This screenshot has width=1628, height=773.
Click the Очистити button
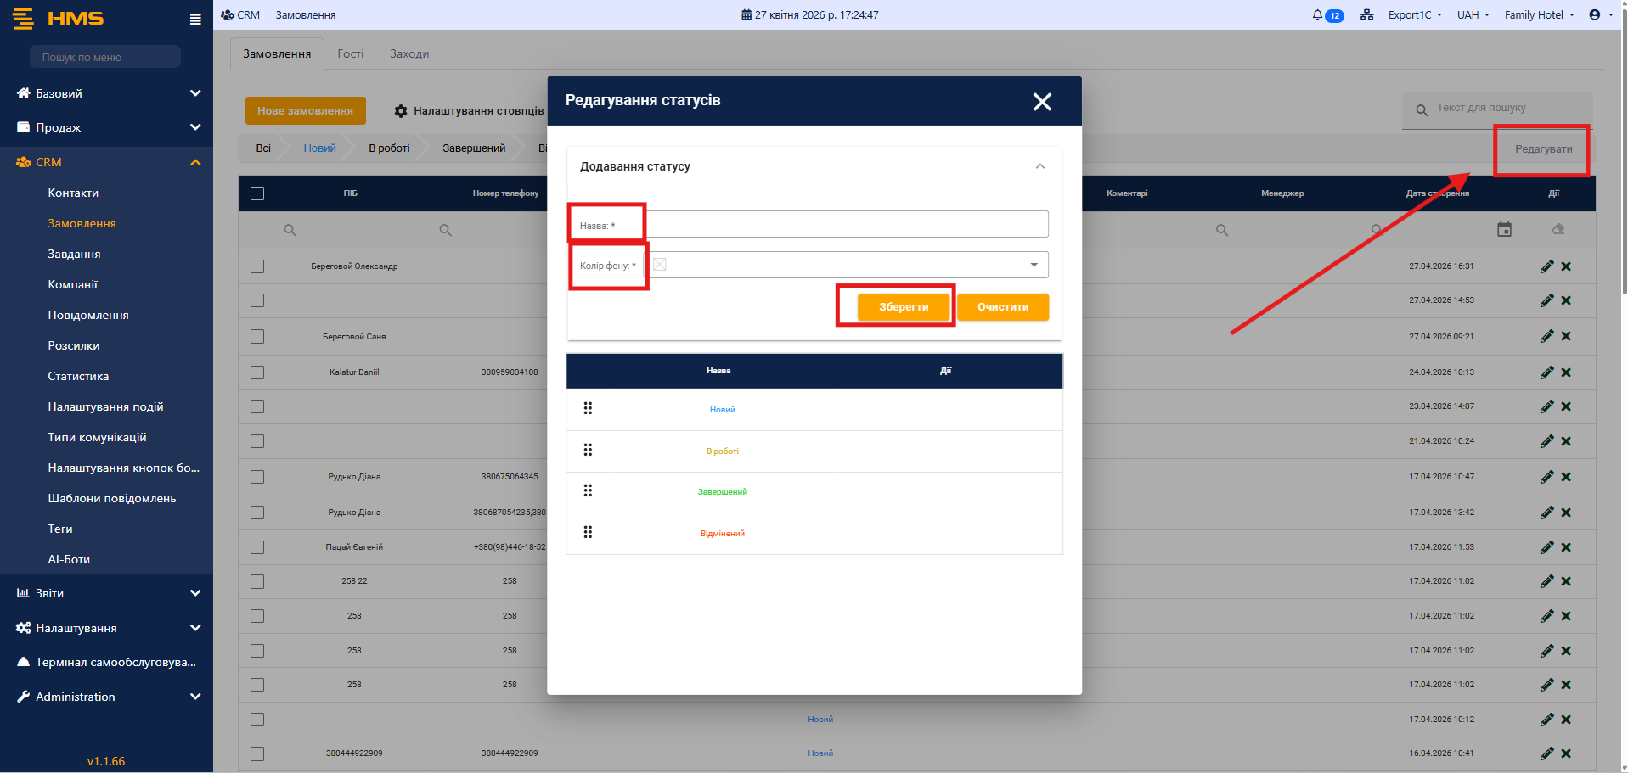tap(1002, 307)
